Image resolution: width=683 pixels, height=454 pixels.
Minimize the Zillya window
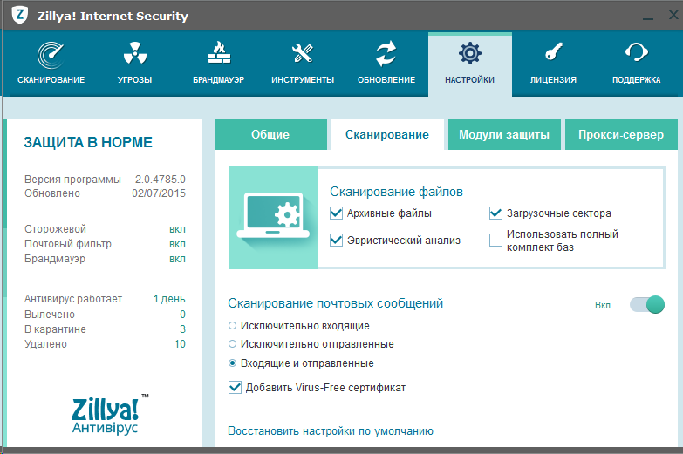pos(648,17)
